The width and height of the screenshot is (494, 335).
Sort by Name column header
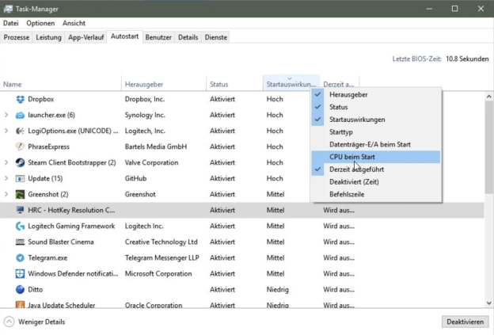pos(60,83)
